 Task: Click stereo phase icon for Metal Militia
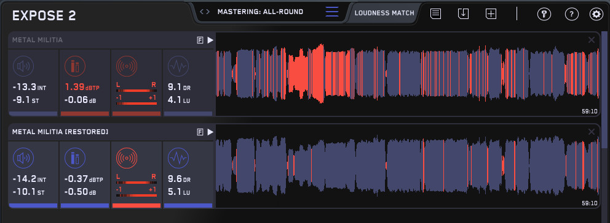click(x=127, y=66)
